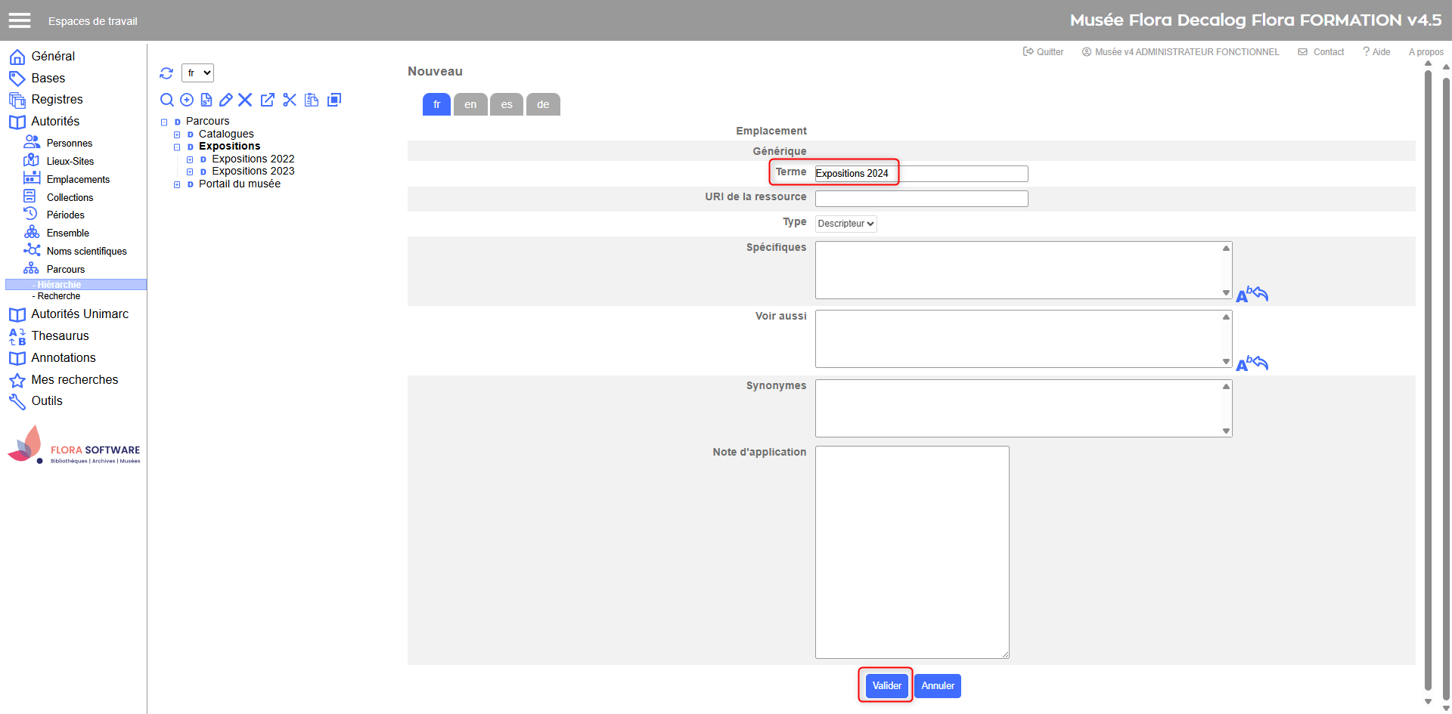
Task: Click the refresh icon above the hierarchy tree
Action: tap(166, 73)
